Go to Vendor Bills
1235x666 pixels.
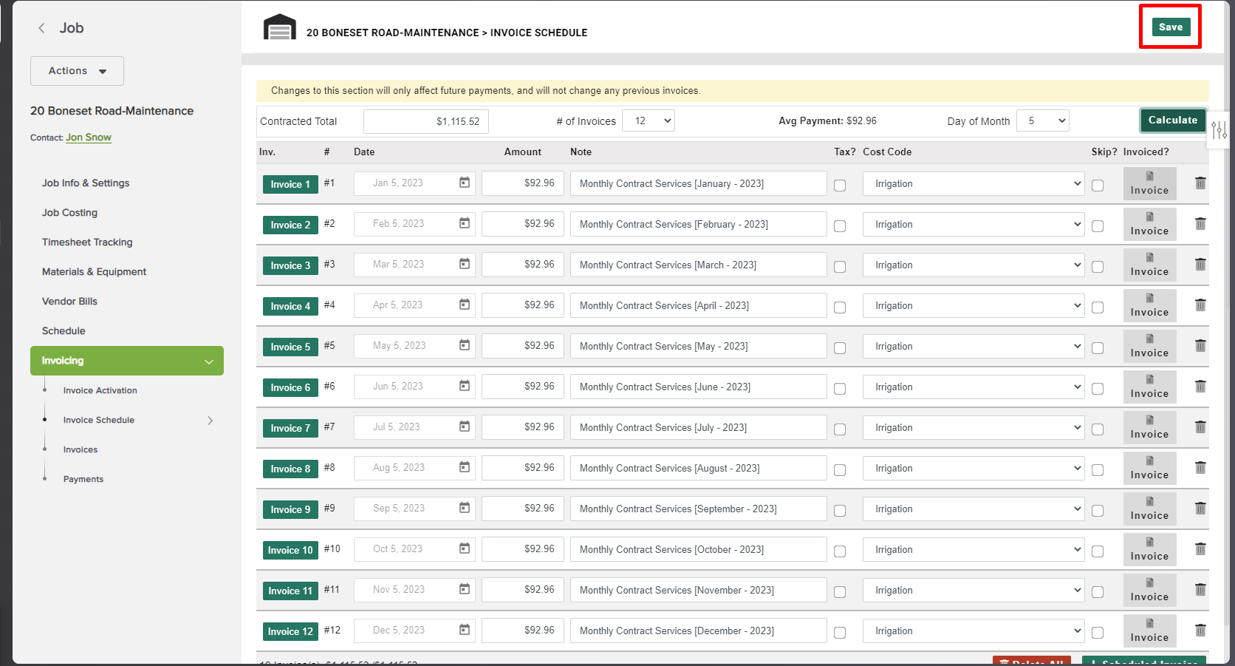coord(69,301)
